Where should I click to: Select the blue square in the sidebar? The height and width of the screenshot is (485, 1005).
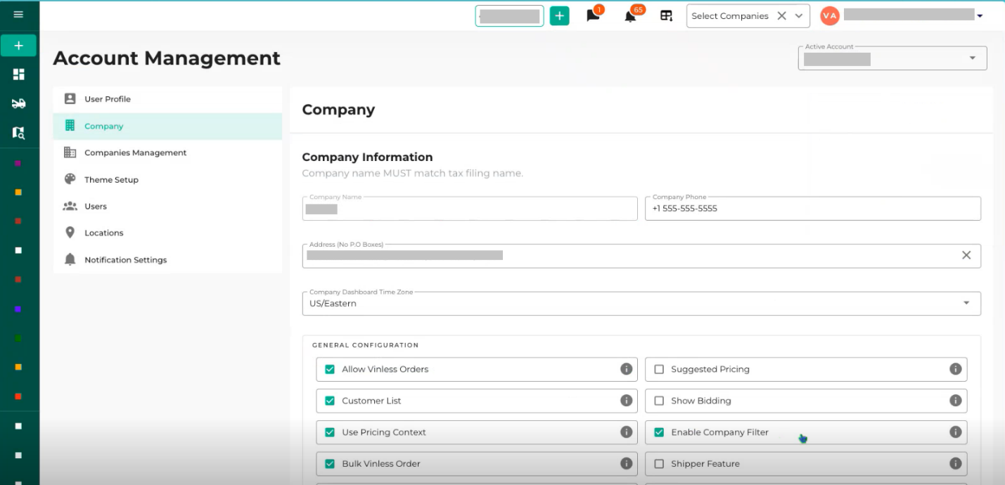click(18, 309)
